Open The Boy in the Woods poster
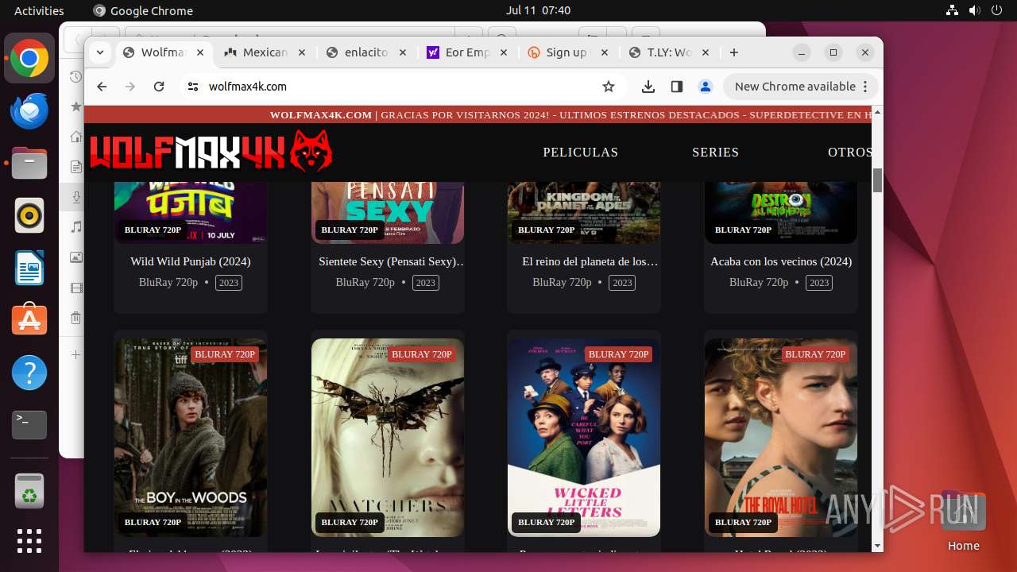The width and height of the screenshot is (1017, 572). 191,438
